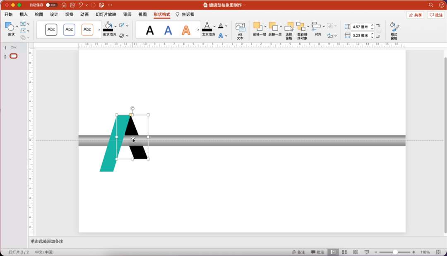Click the Bring Forward (前移一层) icon
Image resolution: width=447 pixels, height=256 pixels.
click(x=257, y=26)
